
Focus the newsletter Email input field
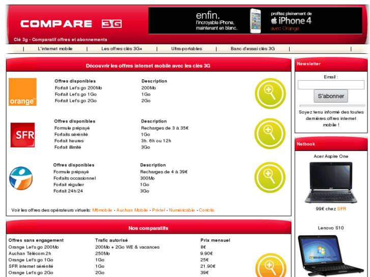331,85
